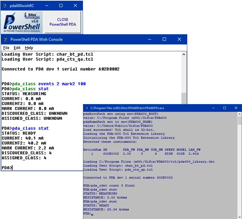Click 'Loading User Script: pda_cts_qa.tcl' in Wish Console
This screenshot has height=219, width=242.
tap(47, 59)
